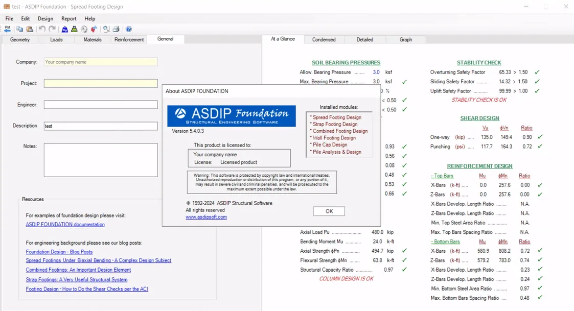
Task: Click the 'SOIL BEARING PRESSURES' heading
Action: pyautogui.click(x=346, y=63)
